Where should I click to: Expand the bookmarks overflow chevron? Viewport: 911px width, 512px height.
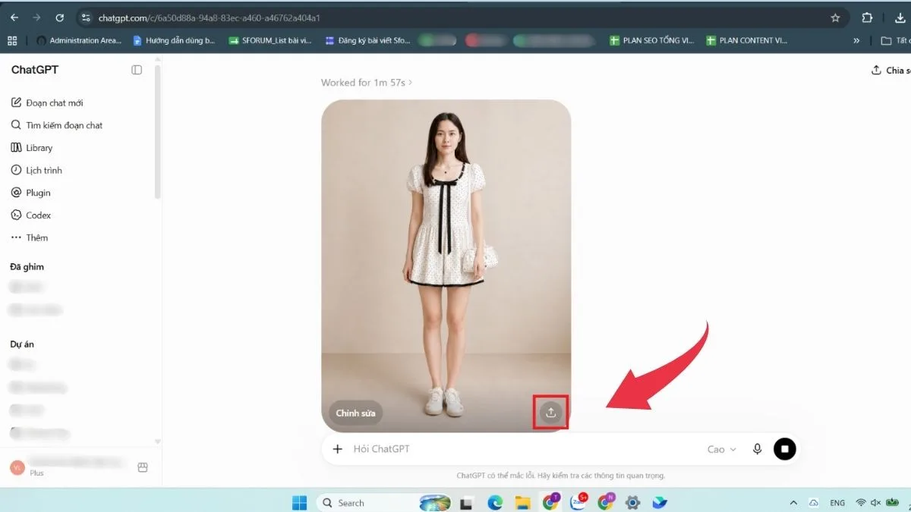pos(856,41)
